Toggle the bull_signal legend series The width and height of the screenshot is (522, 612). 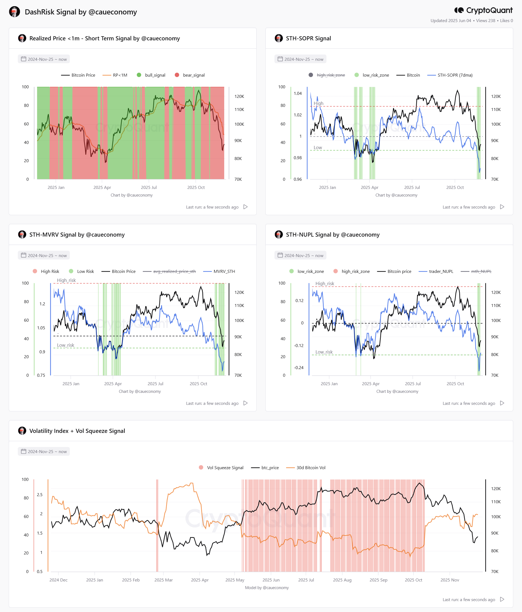click(x=151, y=75)
